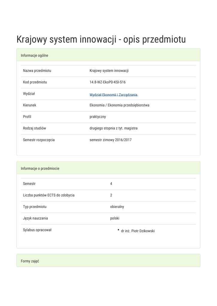Click the author name dr inż. Piotr Dzikowski
The width and height of the screenshot is (217, 306).
[x=138, y=231]
